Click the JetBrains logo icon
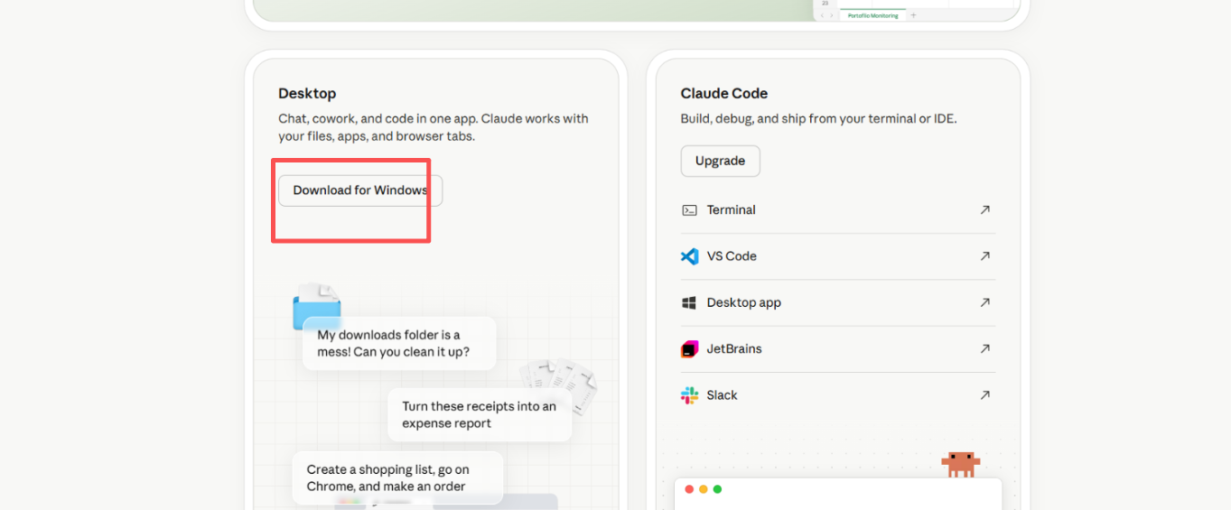The width and height of the screenshot is (1231, 510). tap(689, 348)
